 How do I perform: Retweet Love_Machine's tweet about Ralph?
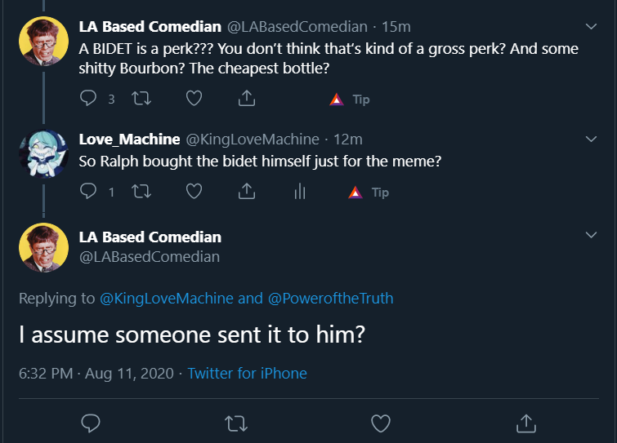[x=141, y=191]
